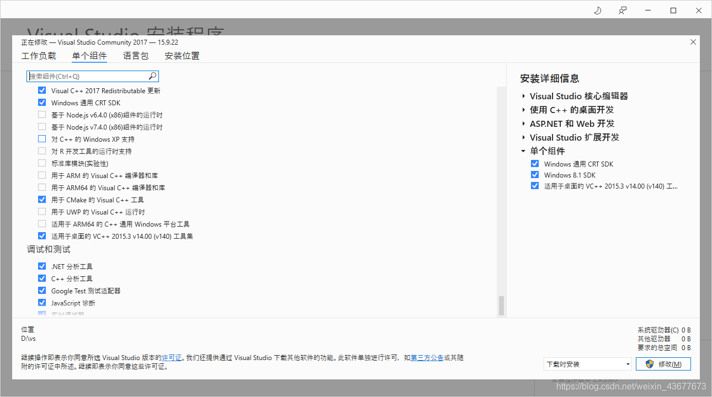This screenshot has width=712, height=397.
Task: Click the 调试和测试 section heading
Action: pos(49,250)
